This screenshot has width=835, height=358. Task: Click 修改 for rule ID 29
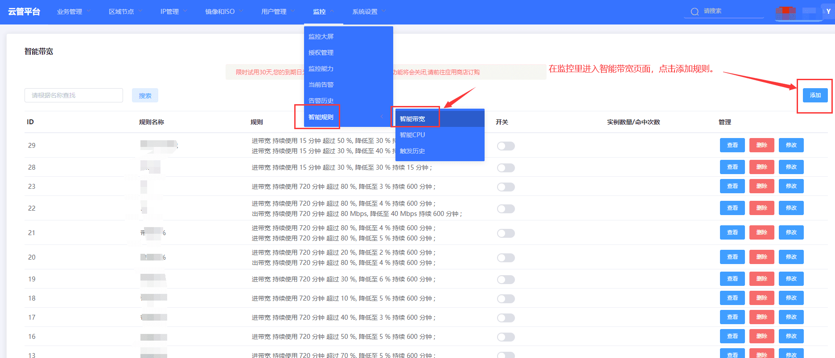[791, 145]
